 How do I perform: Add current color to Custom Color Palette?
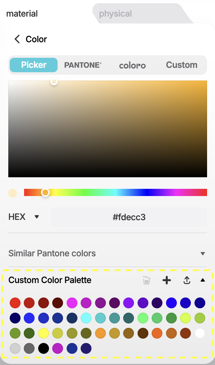[166, 280]
